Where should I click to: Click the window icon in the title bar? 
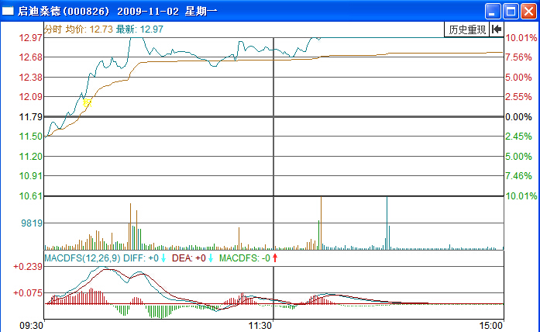[x=9, y=12]
